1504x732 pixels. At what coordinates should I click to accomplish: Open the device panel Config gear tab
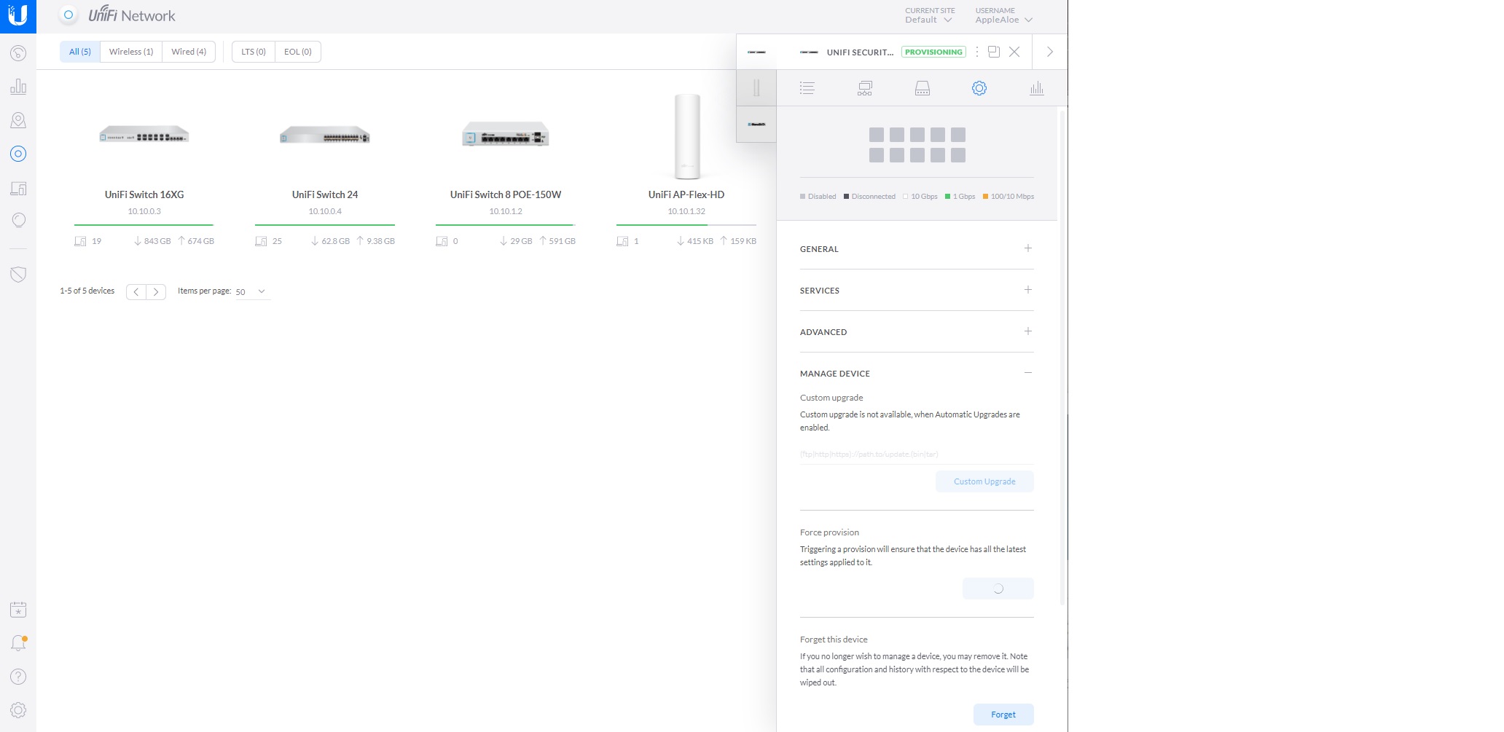pyautogui.click(x=979, y=88)
